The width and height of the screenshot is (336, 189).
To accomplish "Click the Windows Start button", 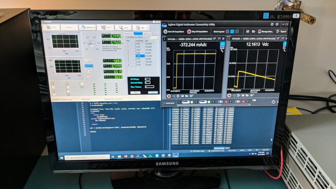I will (62, 157).
